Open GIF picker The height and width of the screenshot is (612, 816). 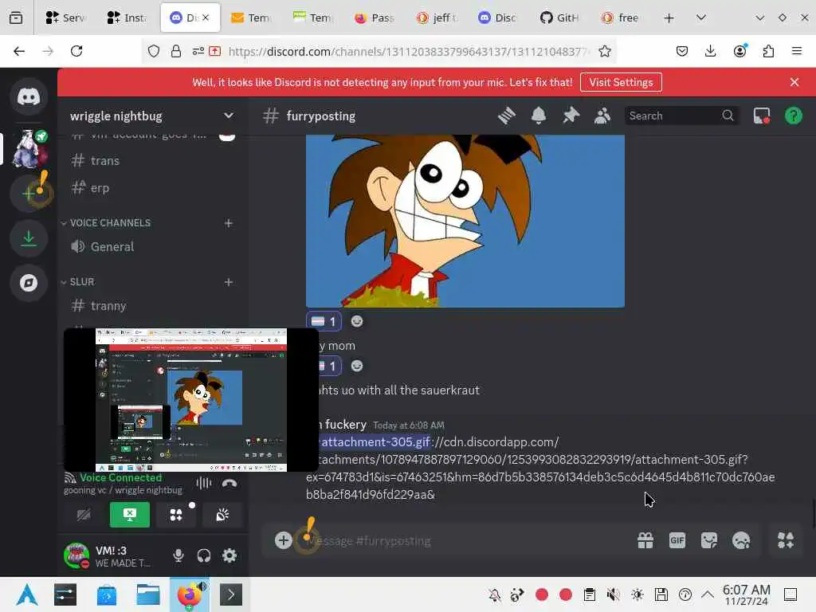[677, 540]
